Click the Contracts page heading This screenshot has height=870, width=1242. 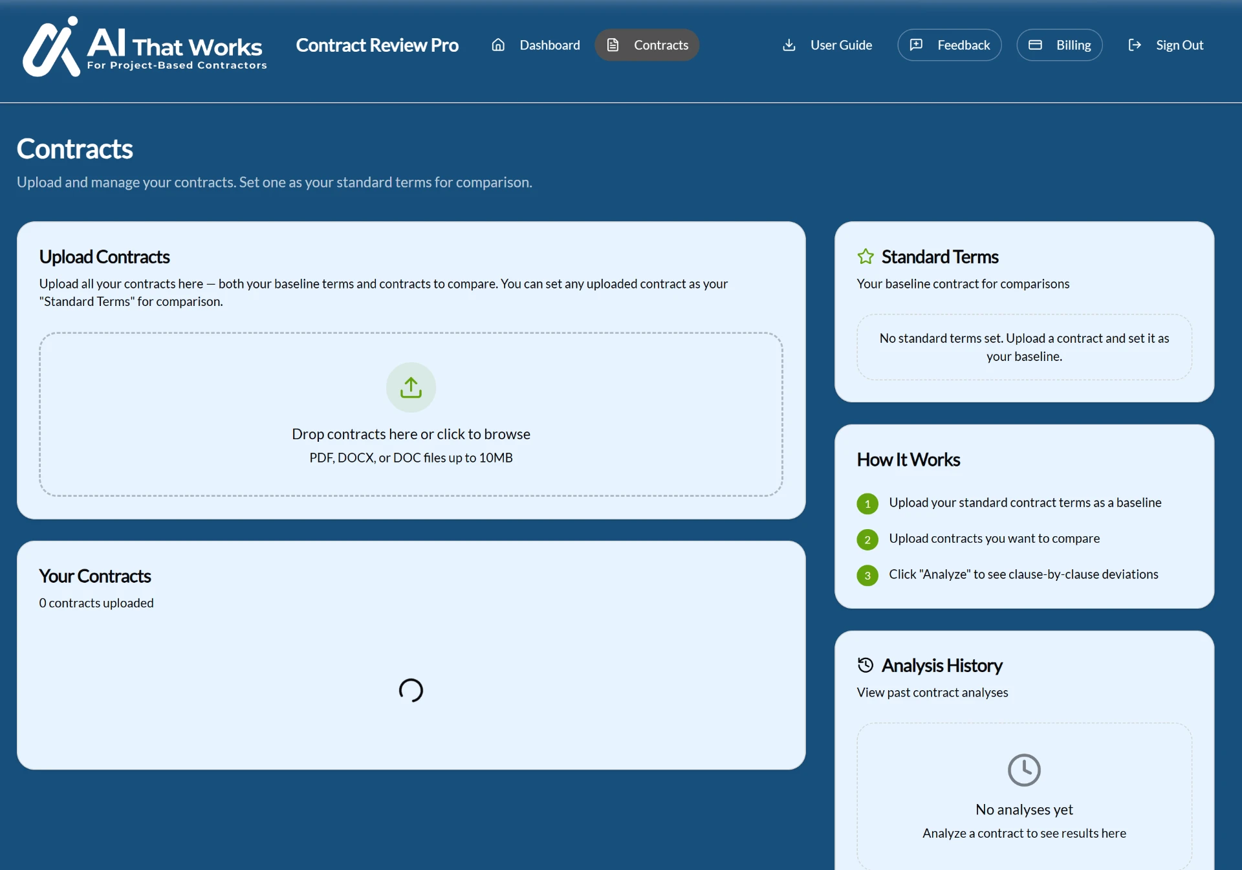(x=75, y=149)
